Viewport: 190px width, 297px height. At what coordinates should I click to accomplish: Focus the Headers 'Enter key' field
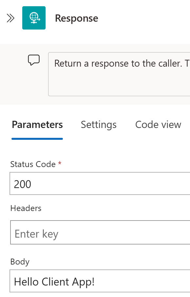click(x=100, y=232)
